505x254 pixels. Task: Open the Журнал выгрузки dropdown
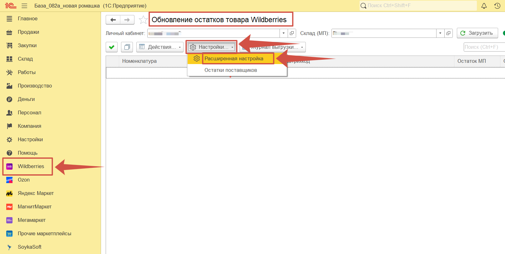pyautogui.click(x=273, y=47)
